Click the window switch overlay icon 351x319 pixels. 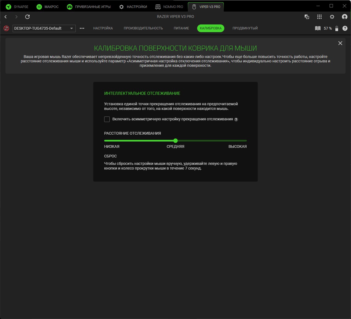click(x=307, y=17)
